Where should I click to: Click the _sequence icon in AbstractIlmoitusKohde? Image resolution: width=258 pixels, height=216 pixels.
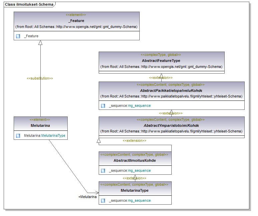[x=103, y=171]
